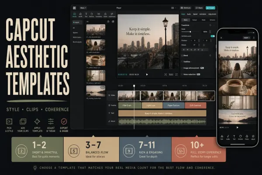
Task: Tap the phone export upload icon
Action: [254, 38]
